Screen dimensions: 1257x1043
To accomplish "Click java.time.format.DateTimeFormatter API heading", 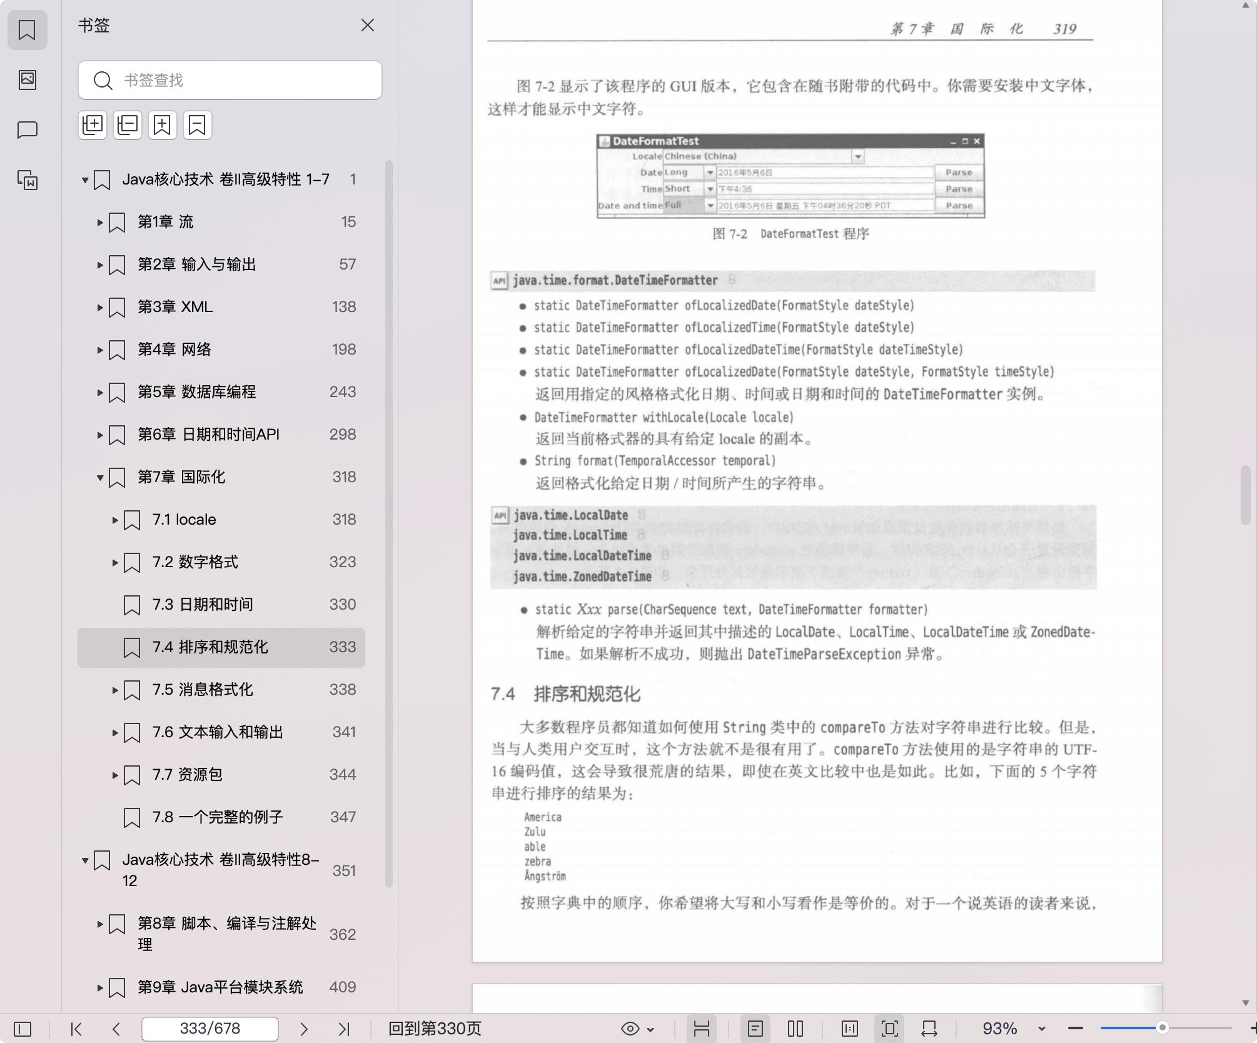I will click(x=615, y=280).
